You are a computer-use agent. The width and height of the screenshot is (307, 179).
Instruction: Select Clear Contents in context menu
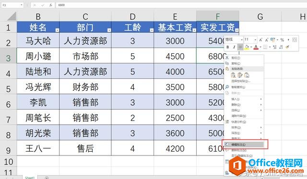click(244, 116)
